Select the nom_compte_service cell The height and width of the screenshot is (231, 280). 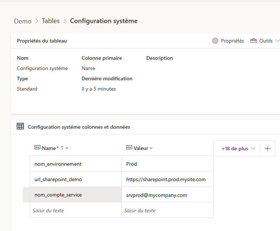pos(76,195)
